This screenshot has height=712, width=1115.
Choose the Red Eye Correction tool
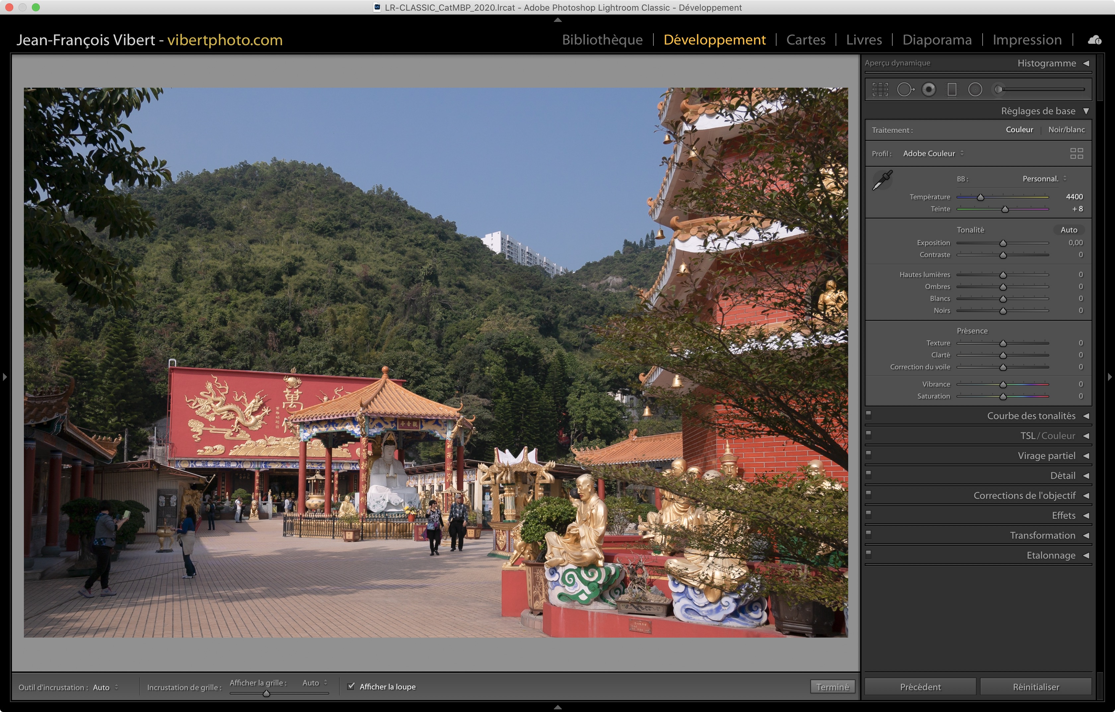[x=929, y=89]
